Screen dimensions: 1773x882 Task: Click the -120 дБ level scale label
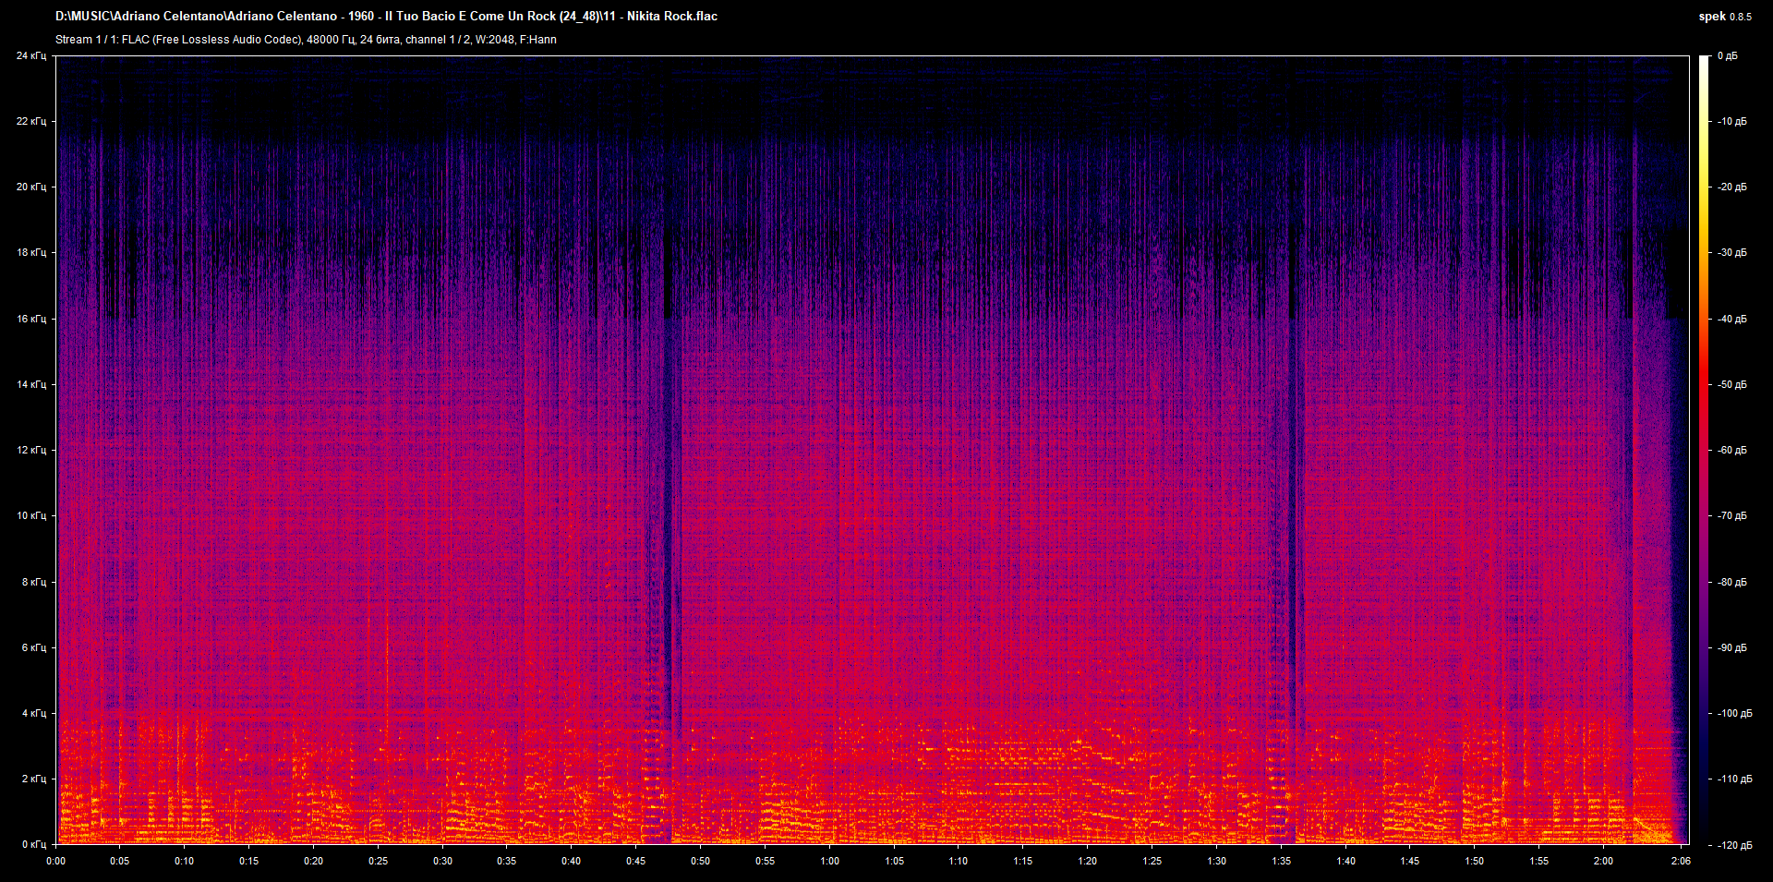coord(1735,845)
